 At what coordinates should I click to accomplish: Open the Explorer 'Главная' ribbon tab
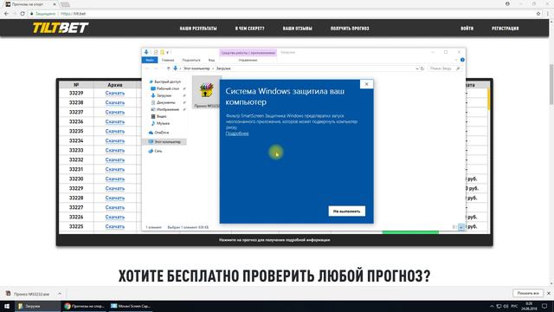coord(168,60)
